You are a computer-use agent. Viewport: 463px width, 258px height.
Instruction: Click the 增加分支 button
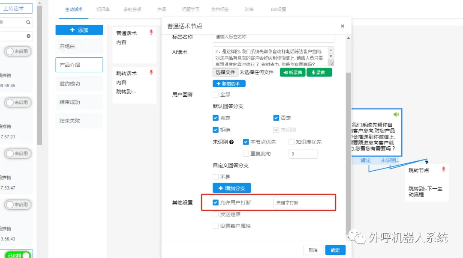(x=232, y=188)
